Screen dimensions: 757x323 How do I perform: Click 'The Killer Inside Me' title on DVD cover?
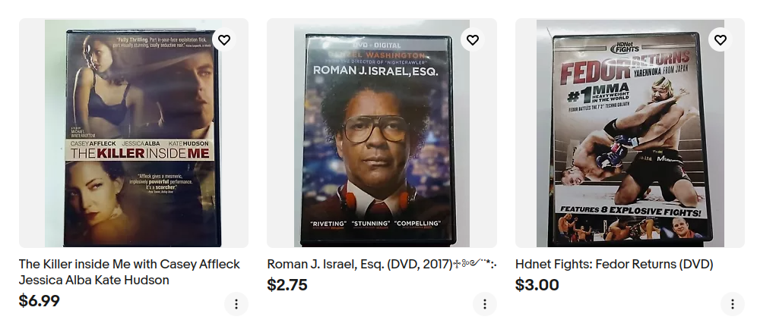[x=142, y=152]
